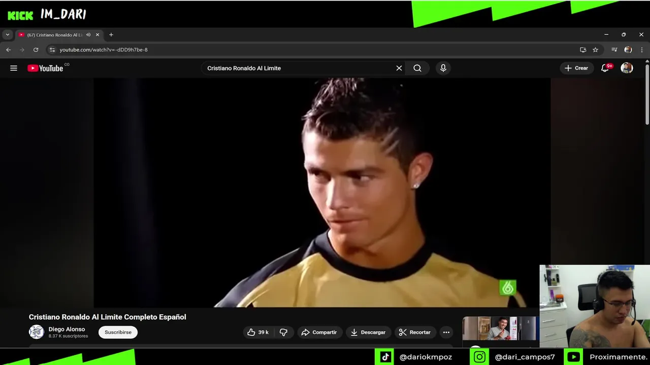Click the 8.37 K suscriptores text
Image resolution: width=650 pixels, height=365 pixels.
point(68,336)
